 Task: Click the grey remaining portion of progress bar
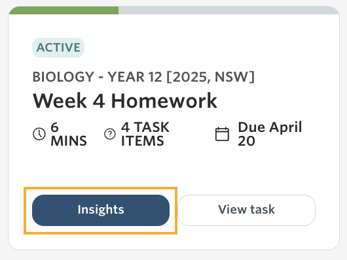click(x=228, y=10)
